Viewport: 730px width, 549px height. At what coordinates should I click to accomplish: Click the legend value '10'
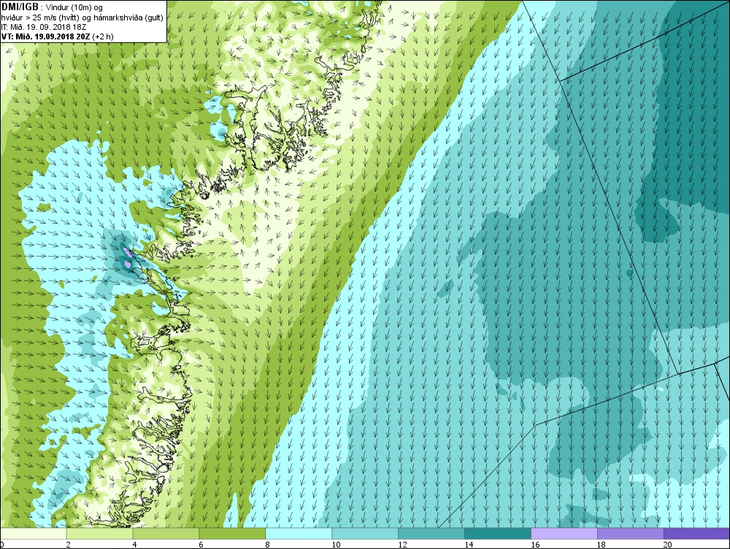(x=336, y=545)
